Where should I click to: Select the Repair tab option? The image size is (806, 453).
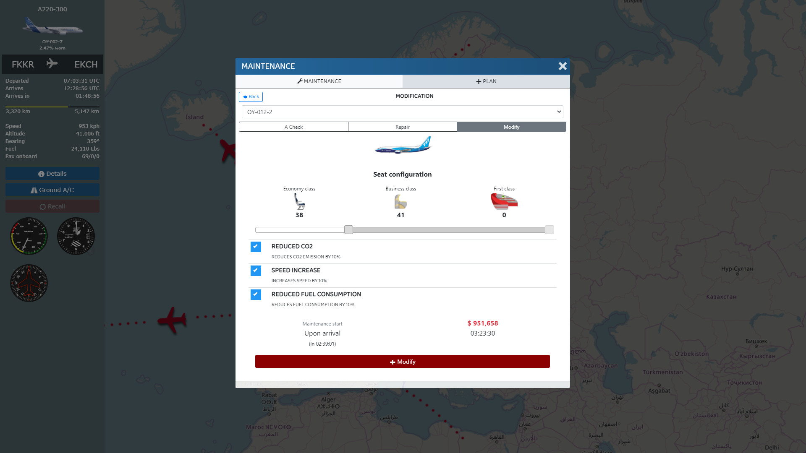pos(402,127)
